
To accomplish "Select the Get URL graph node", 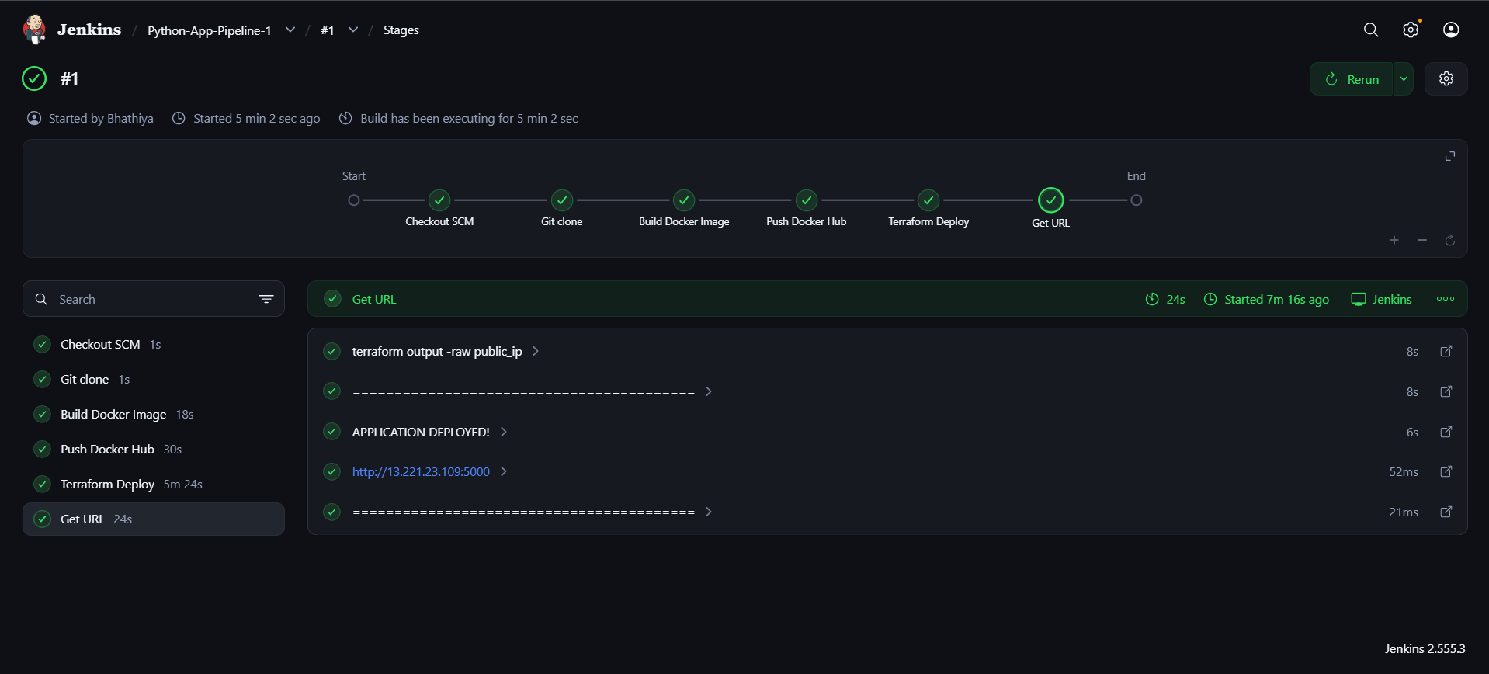I will [1050, 200].
